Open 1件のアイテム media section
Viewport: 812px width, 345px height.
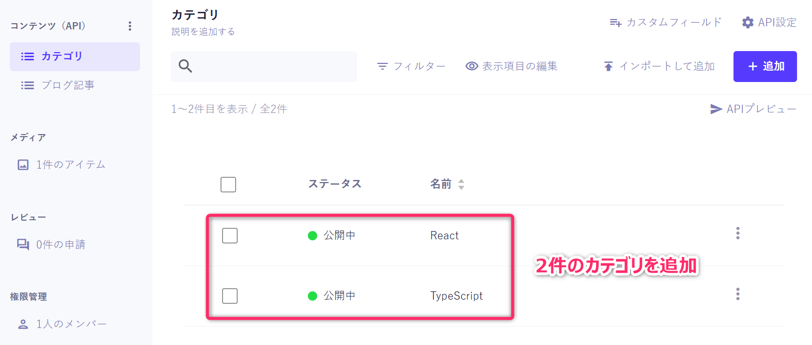[x=70, y=165]
